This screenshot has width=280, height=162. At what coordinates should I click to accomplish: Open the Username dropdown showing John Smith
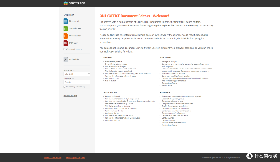[77, 74]
